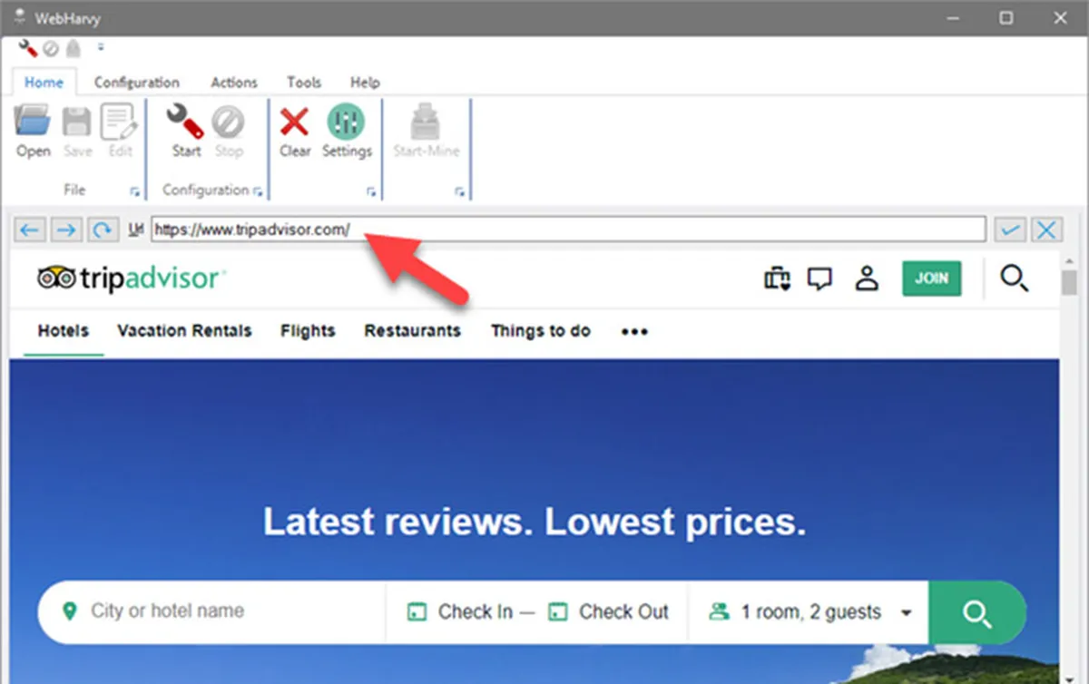This screenshot has height=684, width=1089.
Task: Cancel loading with blue X beside URL bar
Action: click(1046, 230)
